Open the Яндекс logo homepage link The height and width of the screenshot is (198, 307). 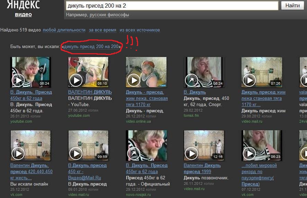click(x=23, y=5)
